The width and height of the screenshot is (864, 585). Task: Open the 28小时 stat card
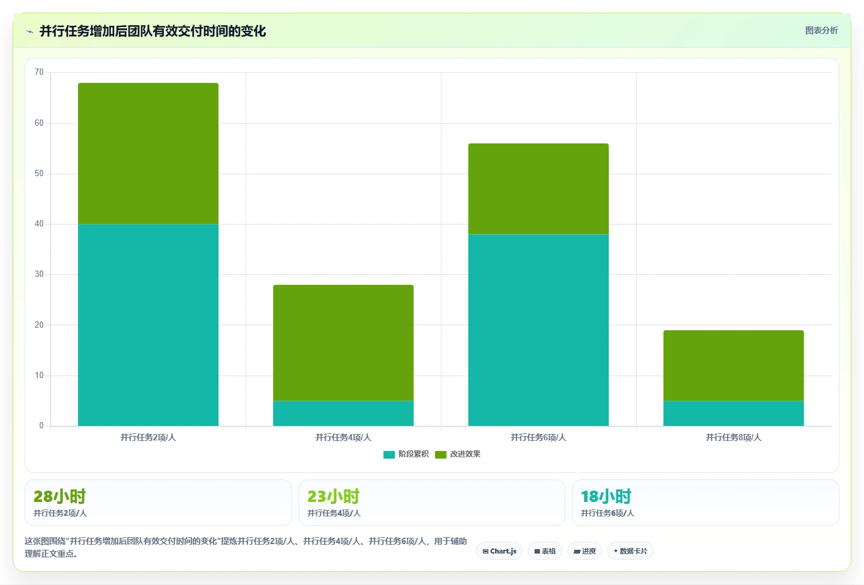click(x=158, y=503)
